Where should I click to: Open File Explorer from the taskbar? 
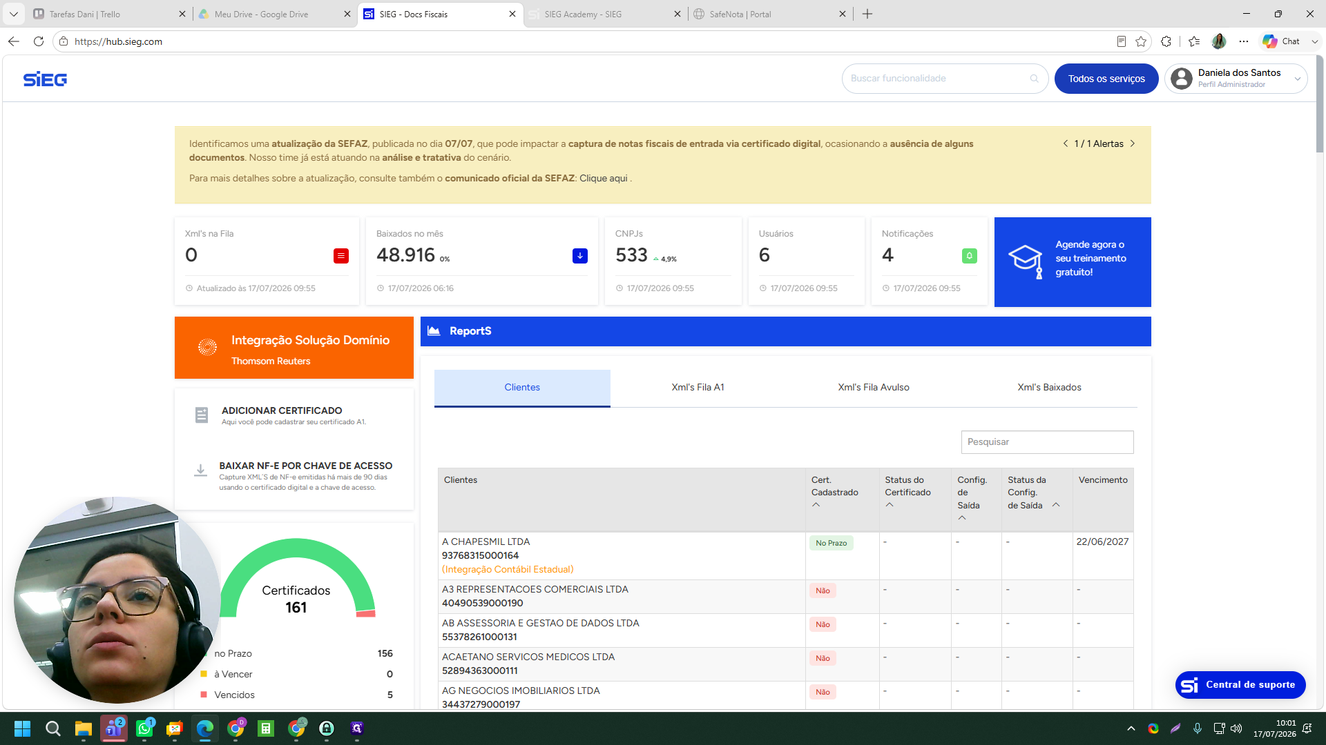[x=84, y=728]
